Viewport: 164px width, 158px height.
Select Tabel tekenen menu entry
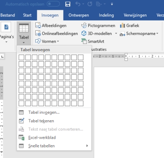[54, 121]
